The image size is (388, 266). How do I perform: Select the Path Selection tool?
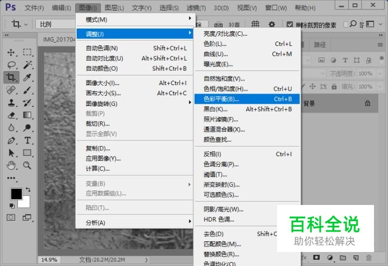point(11,153)
